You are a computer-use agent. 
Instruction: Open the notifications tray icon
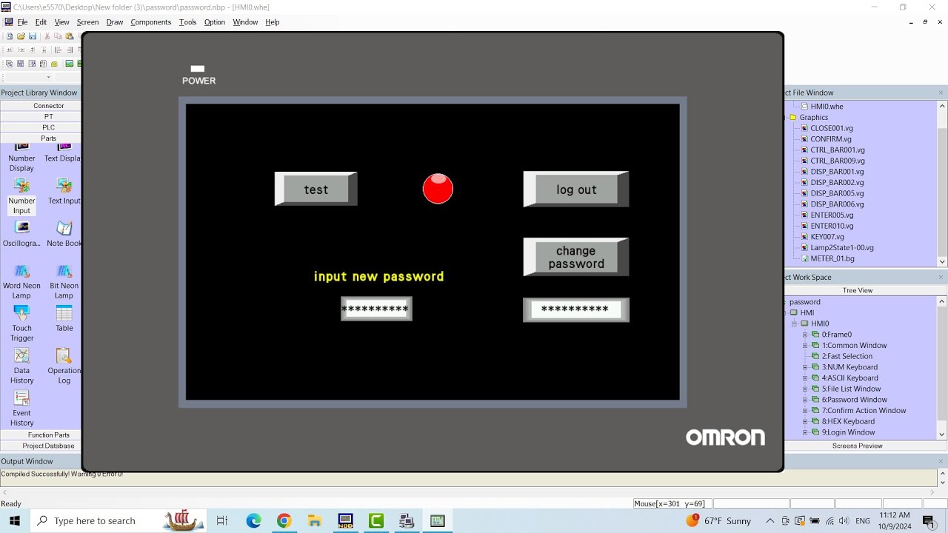(x=929, y=521)
